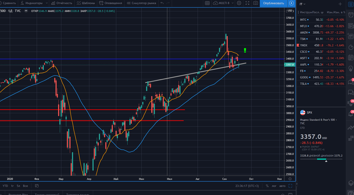Image resolution: width=354 pixels, height=195 pixels.
Task: Select the AAPL watchlist row
Action: click(x=321, y=65)
